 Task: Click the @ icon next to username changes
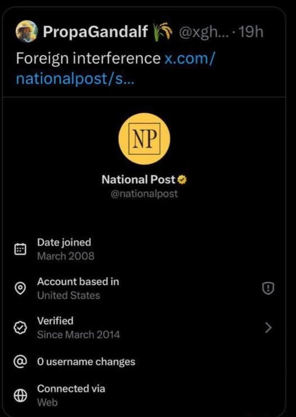(x=20, y=362)
